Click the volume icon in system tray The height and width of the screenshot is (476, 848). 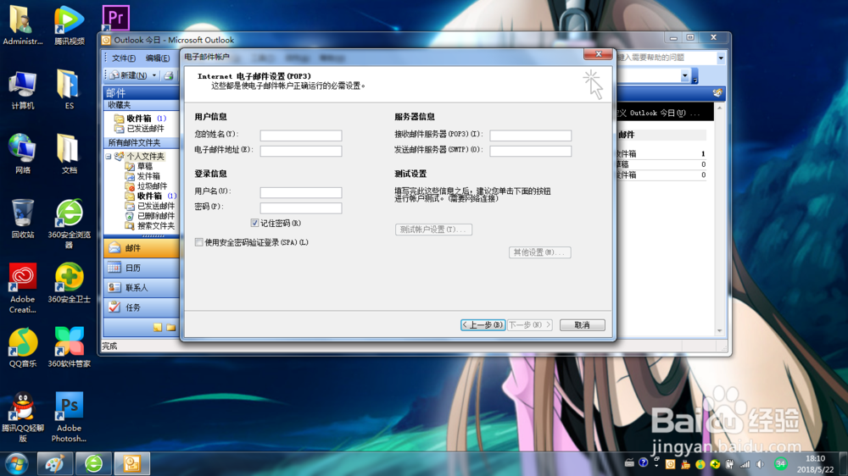point(760,464)
